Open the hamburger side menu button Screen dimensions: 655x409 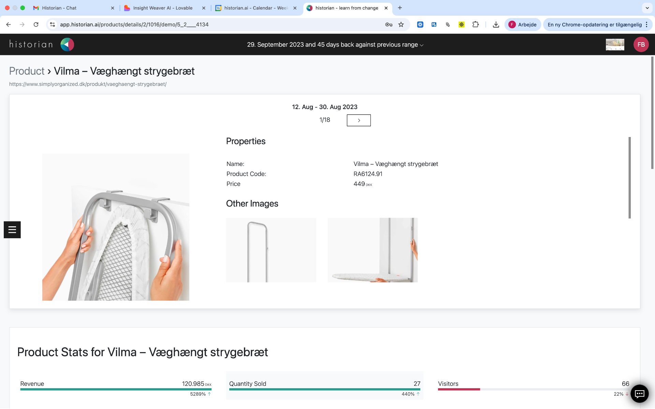tap(12, 230)
